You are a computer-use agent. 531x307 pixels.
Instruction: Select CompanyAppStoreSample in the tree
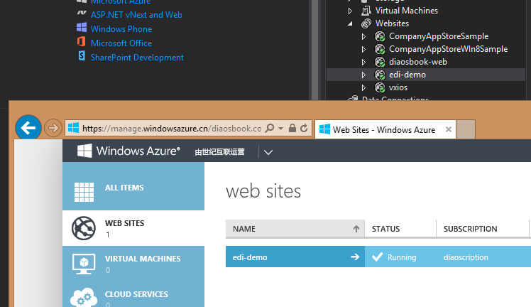[x=439, y=36]
